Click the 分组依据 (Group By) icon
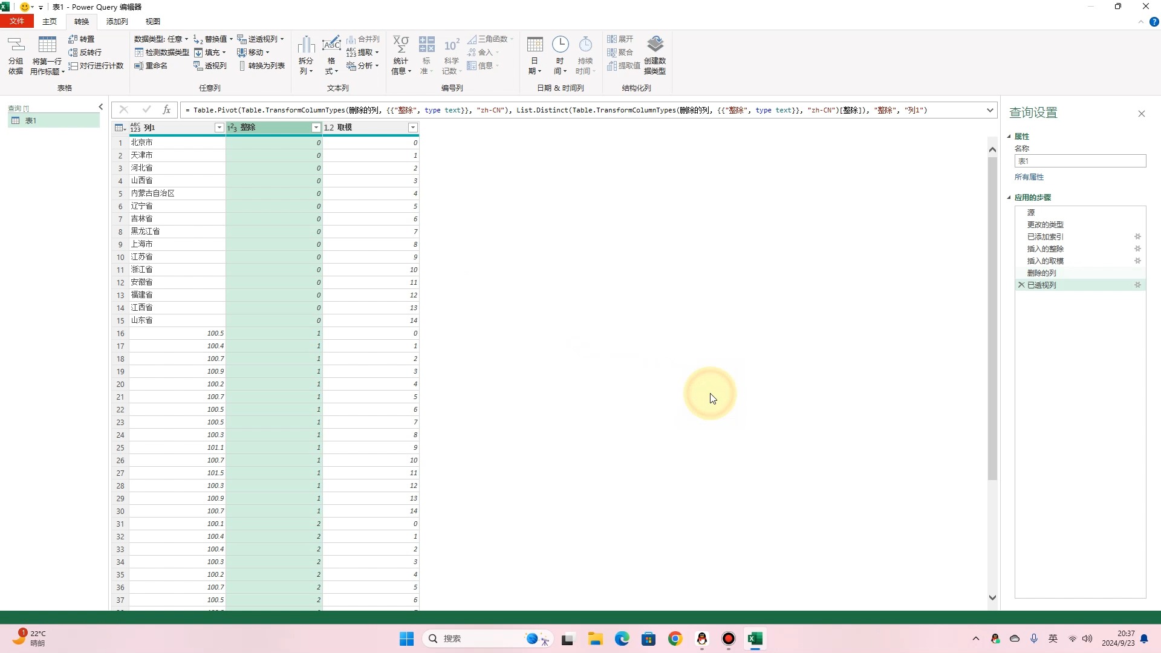Viewport: 1161px width, 653px height. point(16,52)
